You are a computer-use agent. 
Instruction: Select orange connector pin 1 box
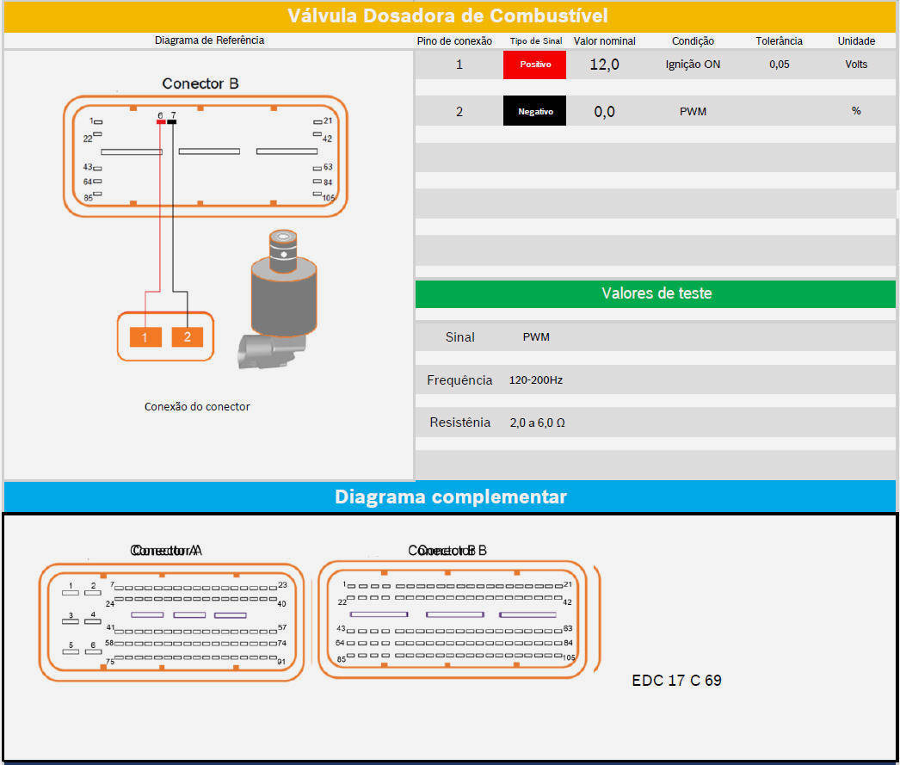tap(145, 336)
